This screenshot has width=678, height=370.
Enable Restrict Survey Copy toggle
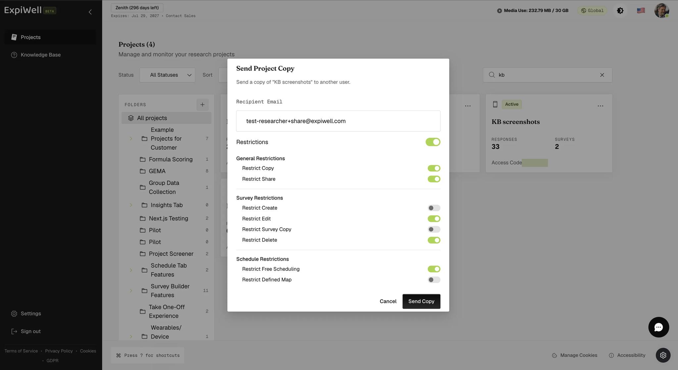434,229
